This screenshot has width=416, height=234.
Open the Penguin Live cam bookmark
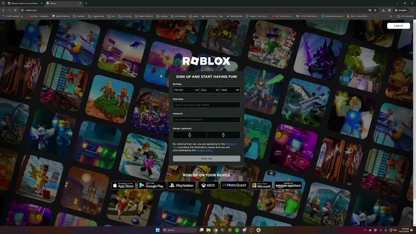click(x=257, y=16)
